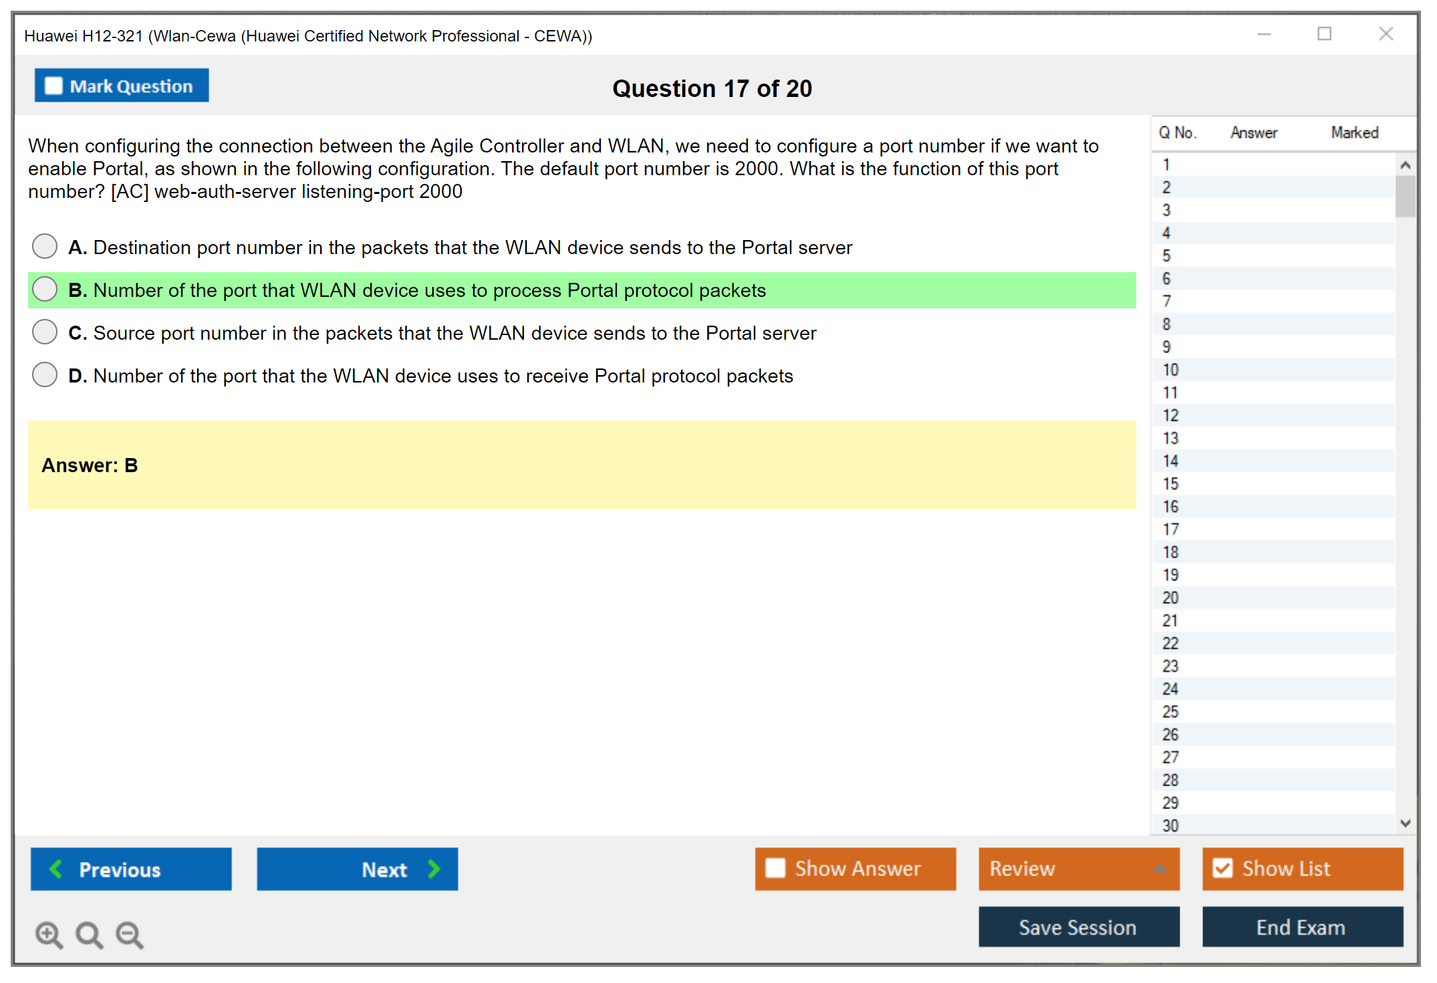Click the green left arrow on Previous
Image resolution: width=1437 pixels, height=983 pixels.
pos(56,869)
